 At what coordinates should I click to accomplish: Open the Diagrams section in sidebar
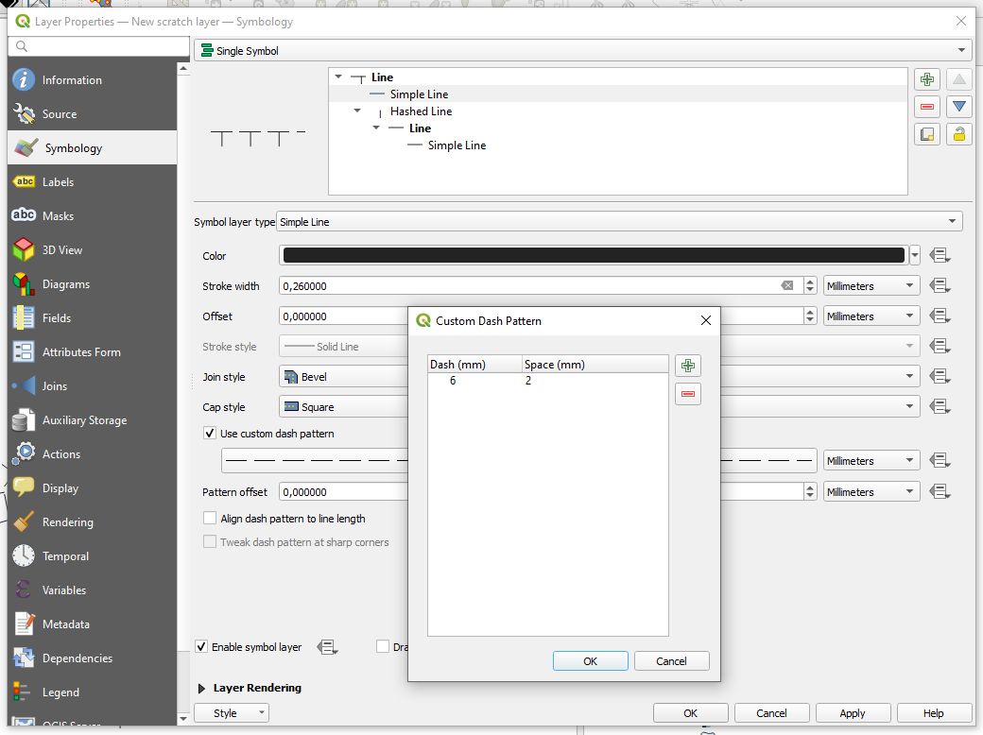[65, 284]
